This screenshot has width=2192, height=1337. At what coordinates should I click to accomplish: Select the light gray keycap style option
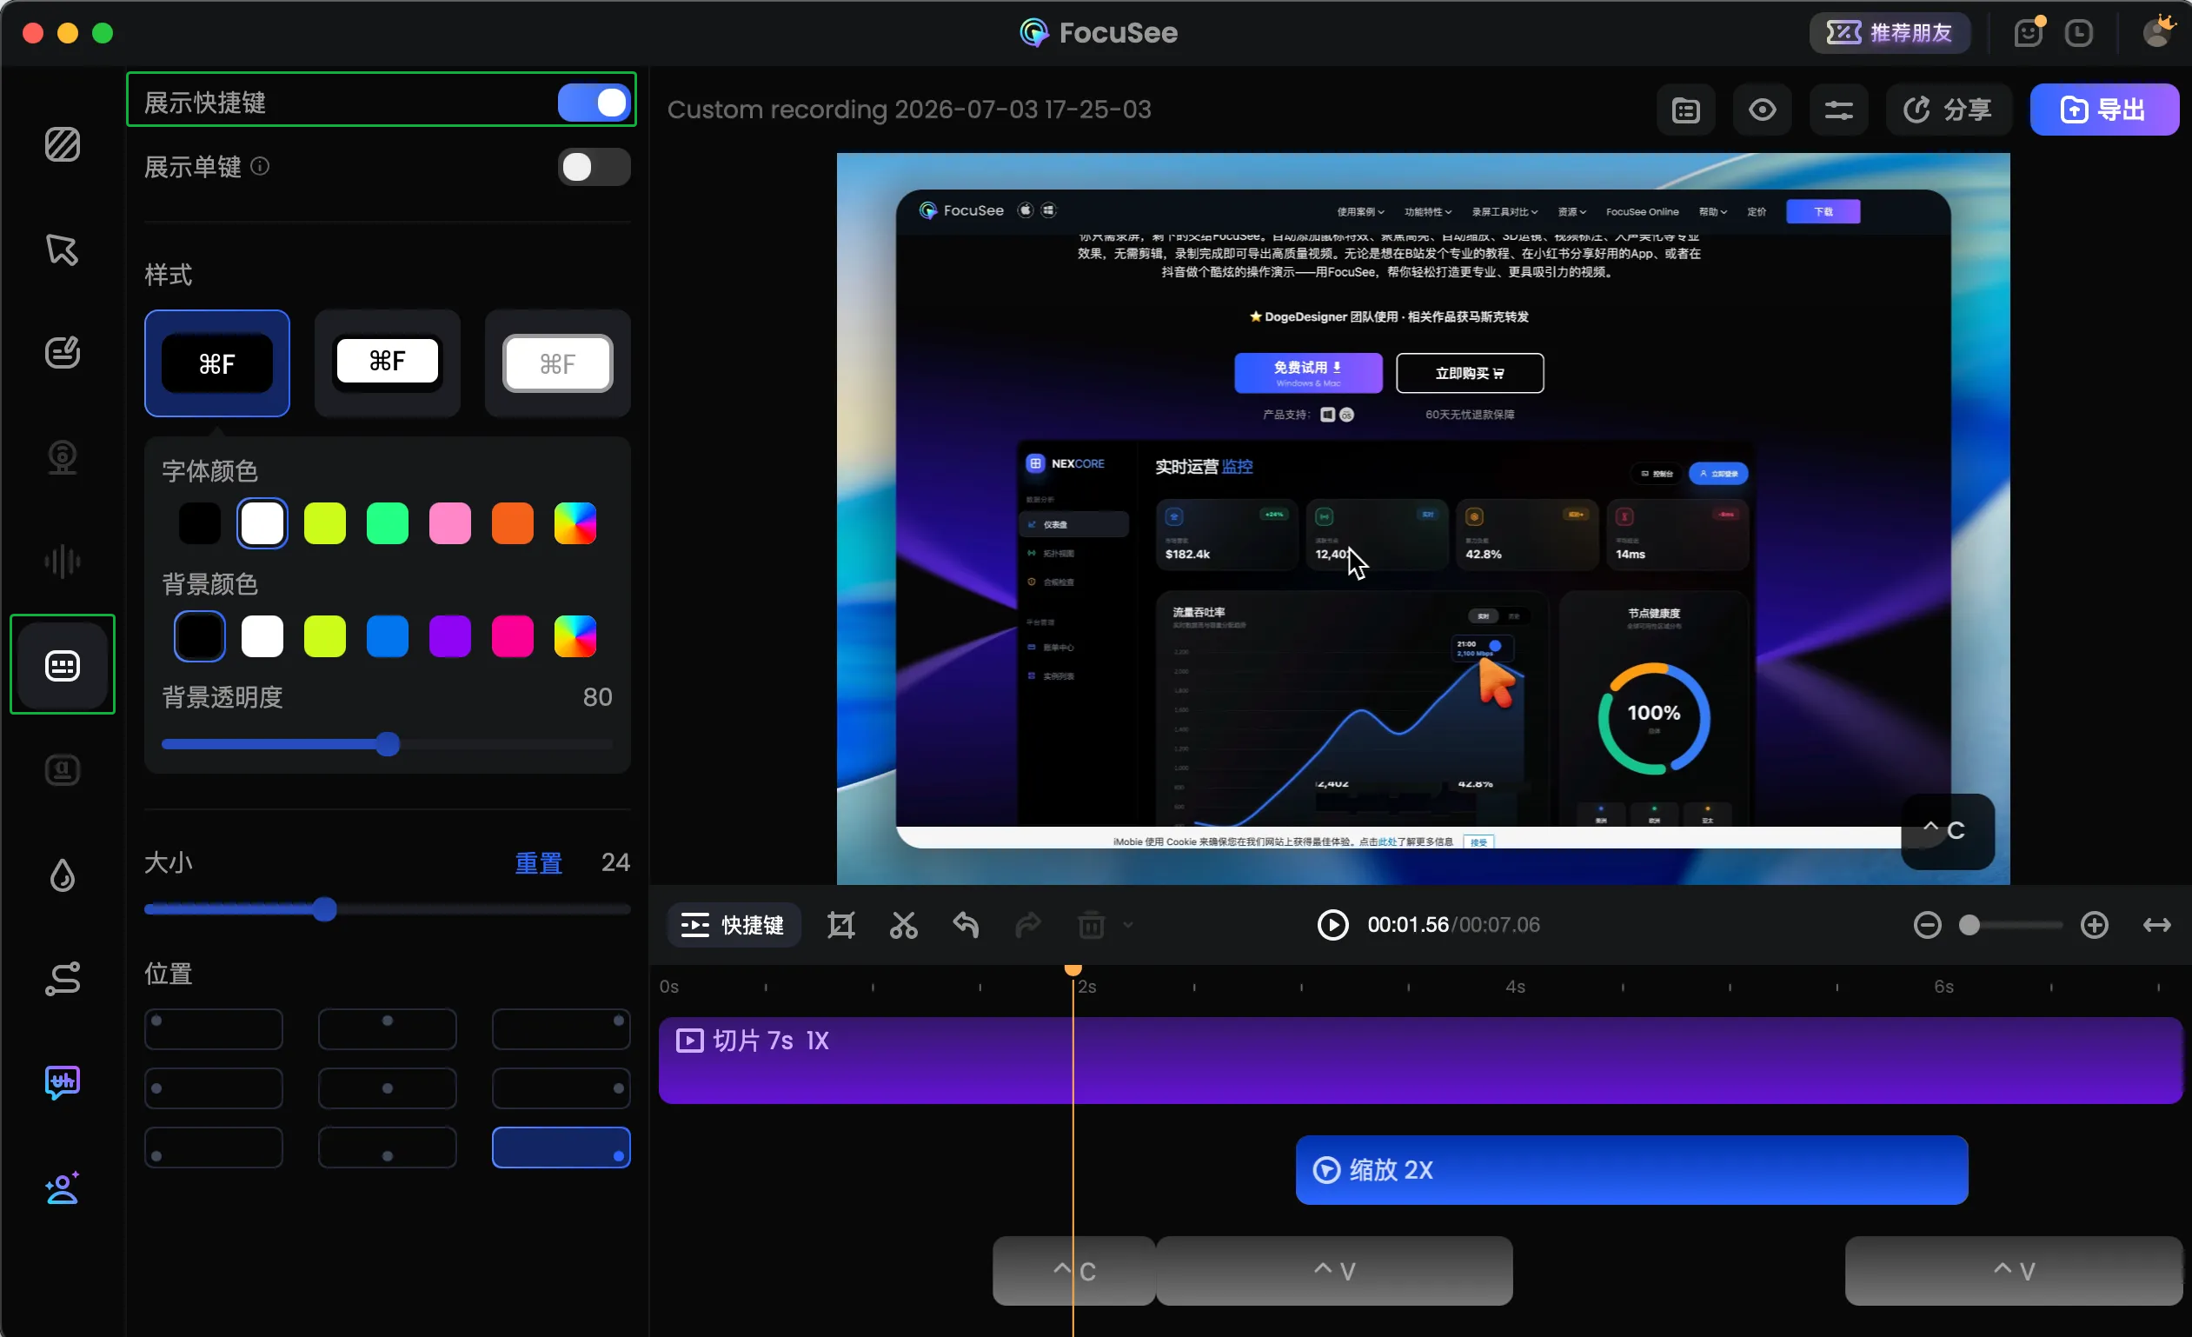coord(558,363)
